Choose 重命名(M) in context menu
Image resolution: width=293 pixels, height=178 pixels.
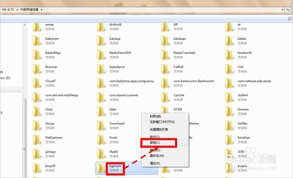coord(165,156)
